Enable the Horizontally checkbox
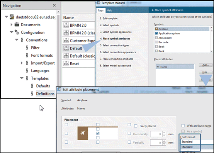Screen dimensions: 214x153 pyautogui.click(x=129, y=133)
